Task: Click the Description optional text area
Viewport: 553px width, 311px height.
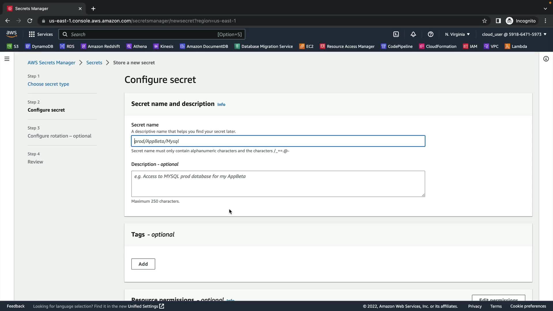Action: [x=278, y=184]
